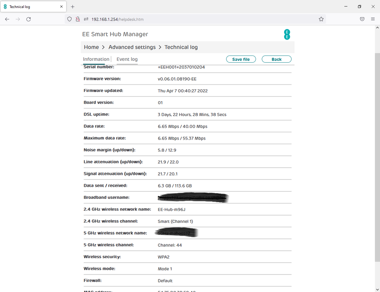Select Smart (Channel 1) value
This screenshot has height=292, width=380.
coord(175,222)
